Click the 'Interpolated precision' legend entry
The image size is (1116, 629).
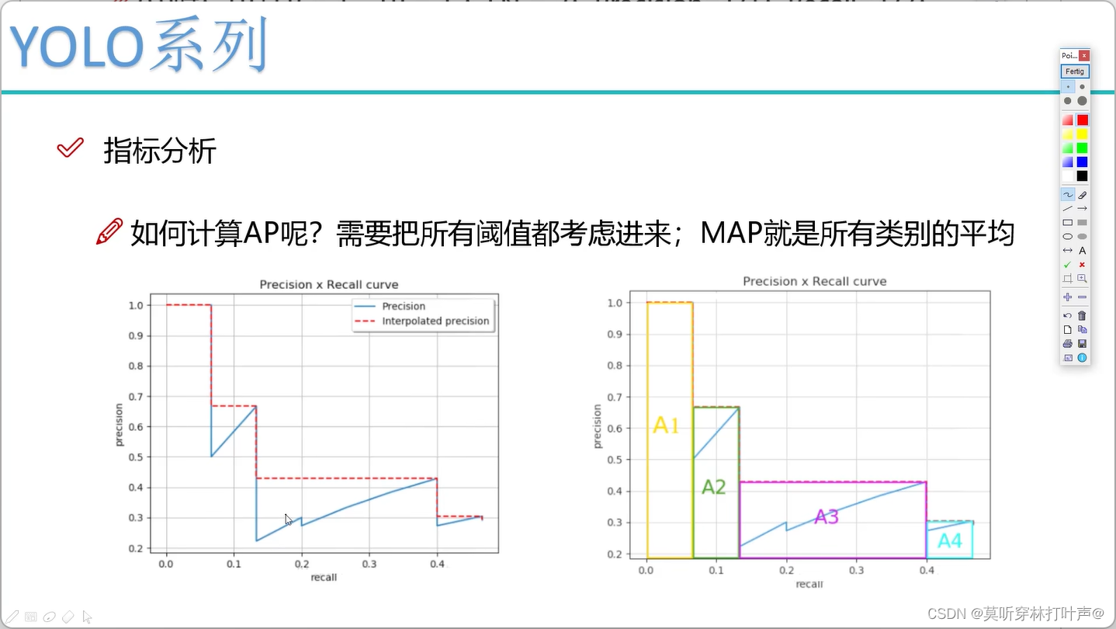[435, 321]
